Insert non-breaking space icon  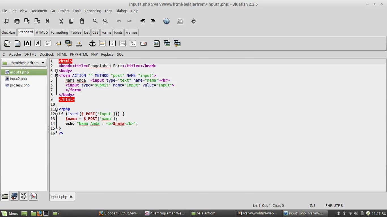click(79, 44)
